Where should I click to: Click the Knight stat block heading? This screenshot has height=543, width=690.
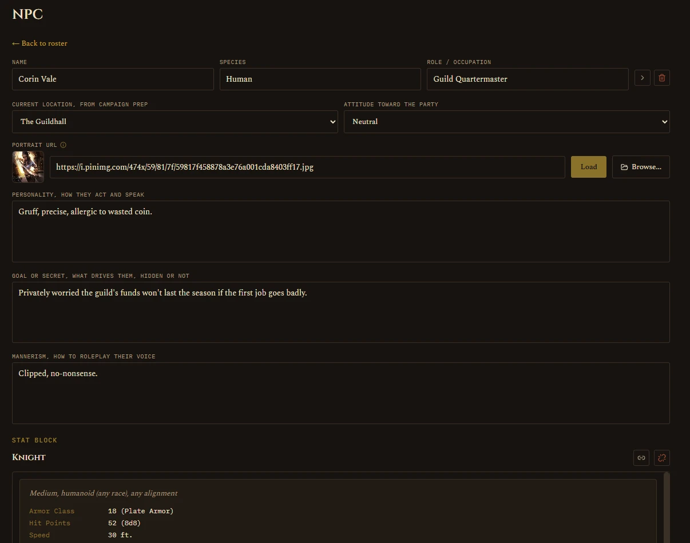pyautogui.click(x=29, y=457)
